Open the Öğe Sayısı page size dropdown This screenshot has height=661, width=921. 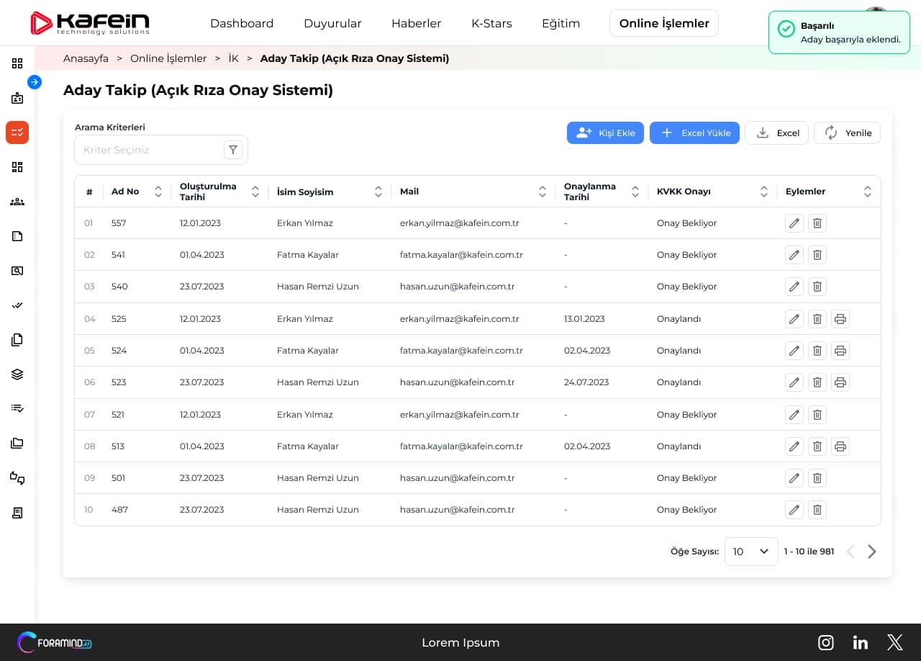click(751, 552)
